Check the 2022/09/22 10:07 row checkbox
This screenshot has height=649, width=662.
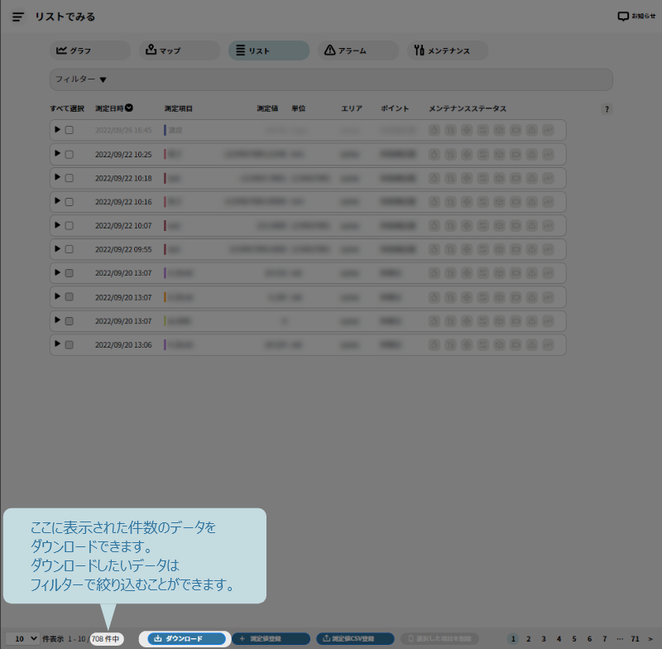pyautogui.click(x=70, y=225)
